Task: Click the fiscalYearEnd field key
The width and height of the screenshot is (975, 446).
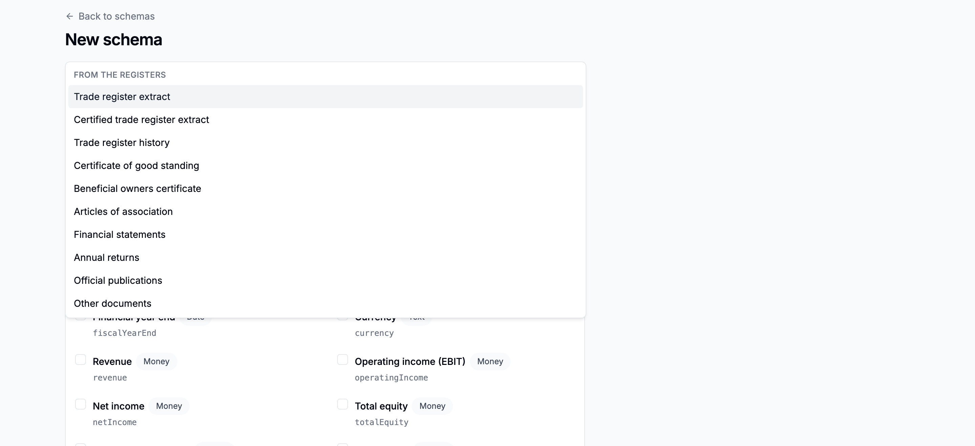Action: [x=125, y=333]
